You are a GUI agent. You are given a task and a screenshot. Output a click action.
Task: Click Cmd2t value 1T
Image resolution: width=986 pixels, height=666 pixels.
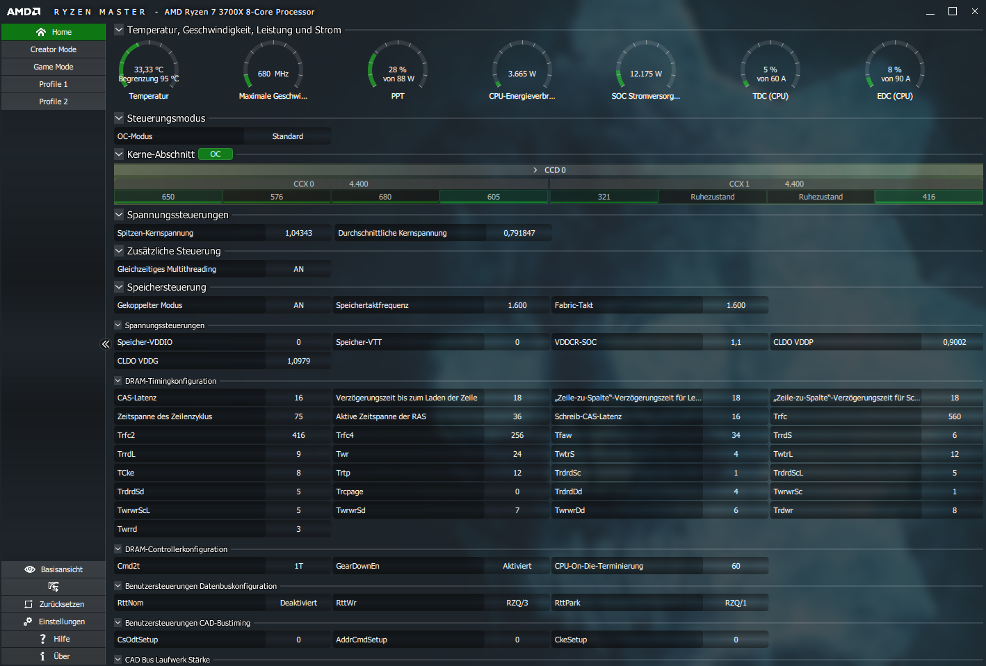[298, 566]
